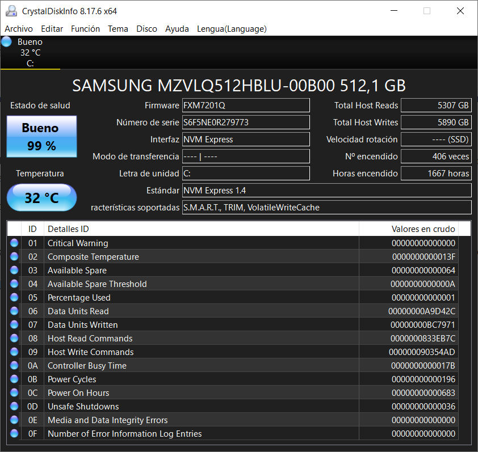This screenshot has width=478, height=452.
Task: Click the 32 °C temperature button
Action: click(x=41, y=198)
